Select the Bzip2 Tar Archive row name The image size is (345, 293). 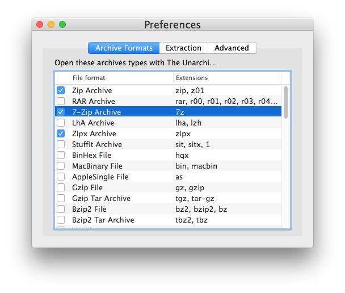point(103,220)
